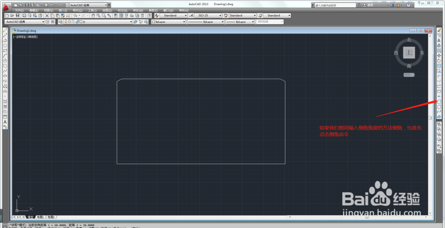Click 南 on the ViewCube compass
Screen dimensions: 445x228
(x=409, y=66)
